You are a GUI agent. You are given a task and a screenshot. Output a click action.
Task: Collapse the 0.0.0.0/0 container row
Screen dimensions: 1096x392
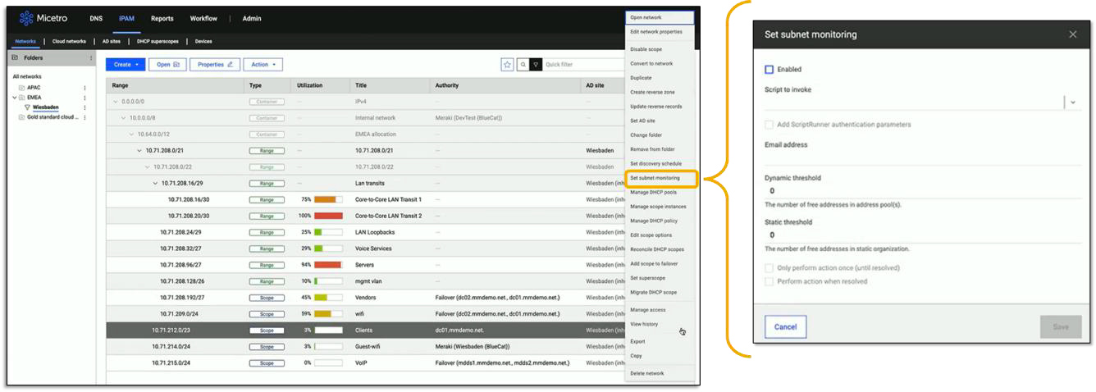click(x=116, y=102)
